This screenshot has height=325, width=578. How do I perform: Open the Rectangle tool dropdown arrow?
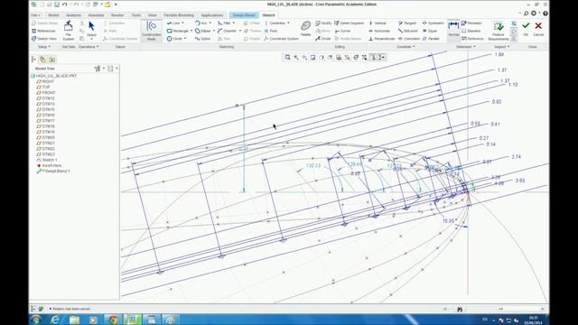(191, 31)
